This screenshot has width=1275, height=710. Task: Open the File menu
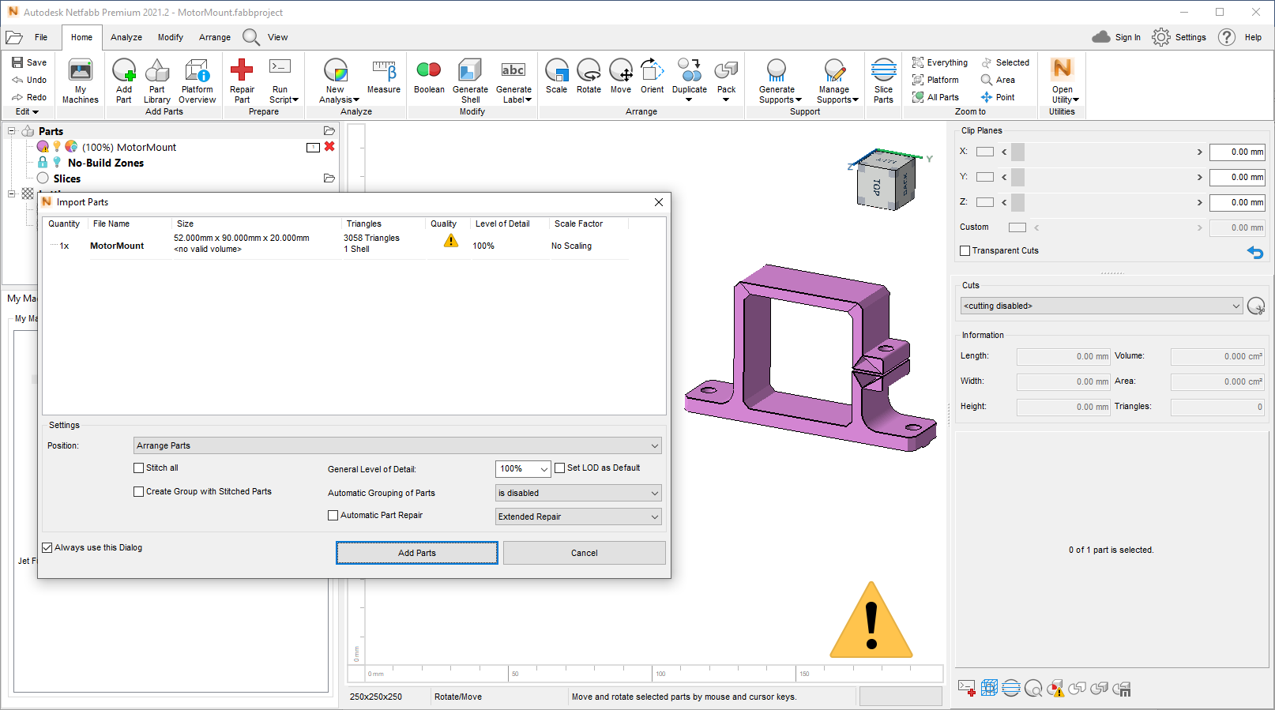[x=41, y=37]
